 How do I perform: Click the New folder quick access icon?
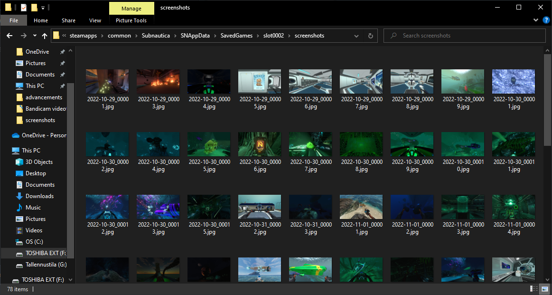[34, 8]
